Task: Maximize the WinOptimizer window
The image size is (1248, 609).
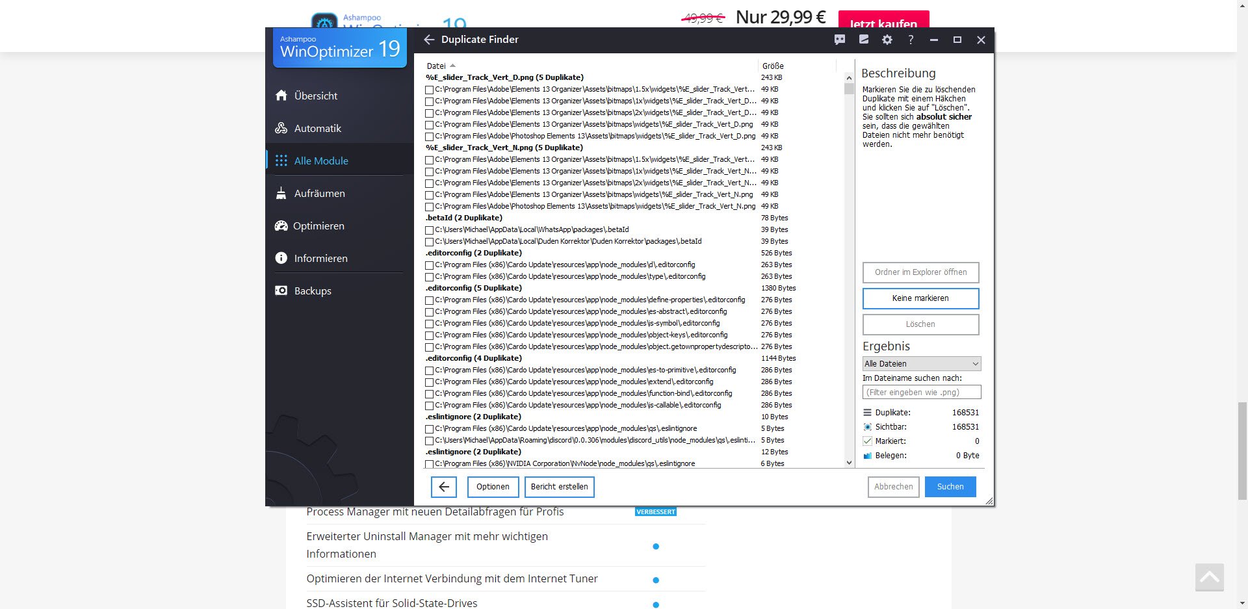Action: 957,40
